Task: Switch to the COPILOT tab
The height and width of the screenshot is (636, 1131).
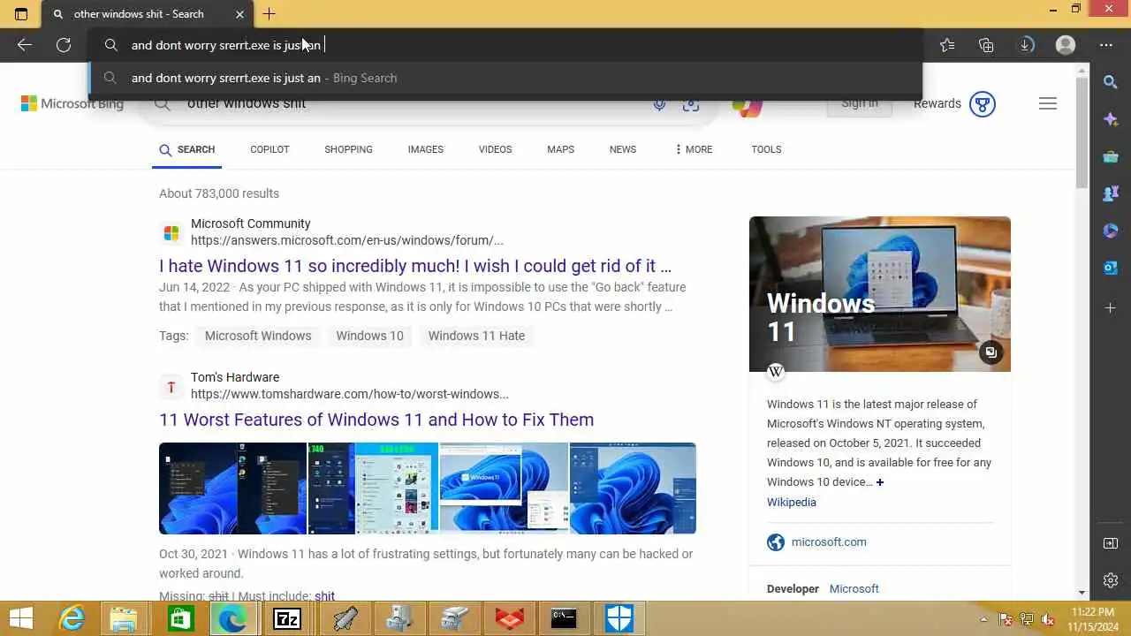Action: [x=269, y=149]
